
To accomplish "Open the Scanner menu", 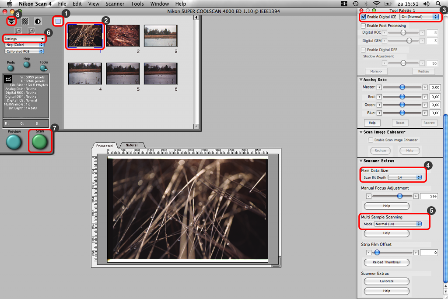I will 115,4.
